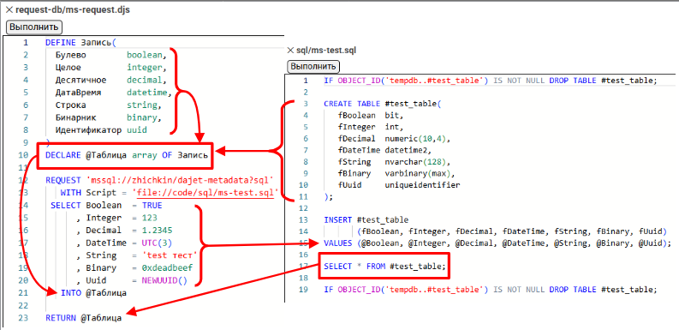Click the 'CREATE TABLE #test_table(' line
The image size is (679, 330).
[382, 104]
